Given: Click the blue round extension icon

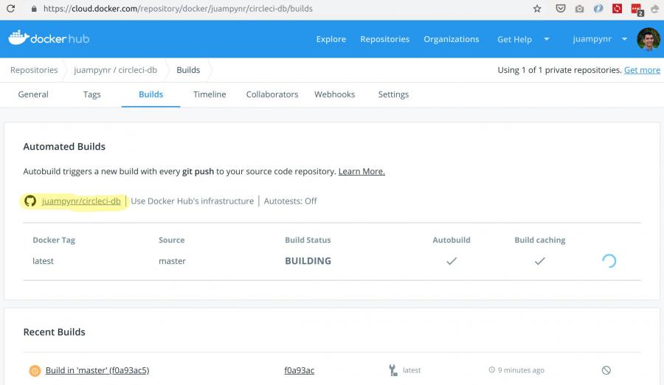Looking at the screenshot, I should pyautogui.click(x=598, y=8).
